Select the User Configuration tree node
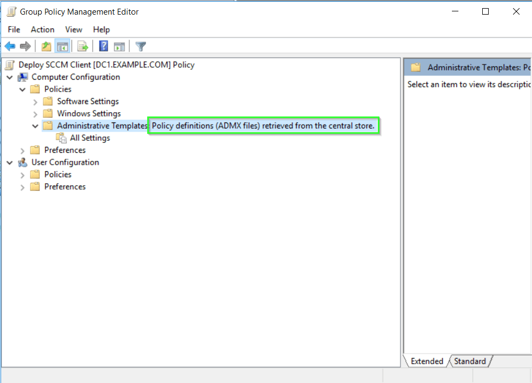 pos(65,163)
